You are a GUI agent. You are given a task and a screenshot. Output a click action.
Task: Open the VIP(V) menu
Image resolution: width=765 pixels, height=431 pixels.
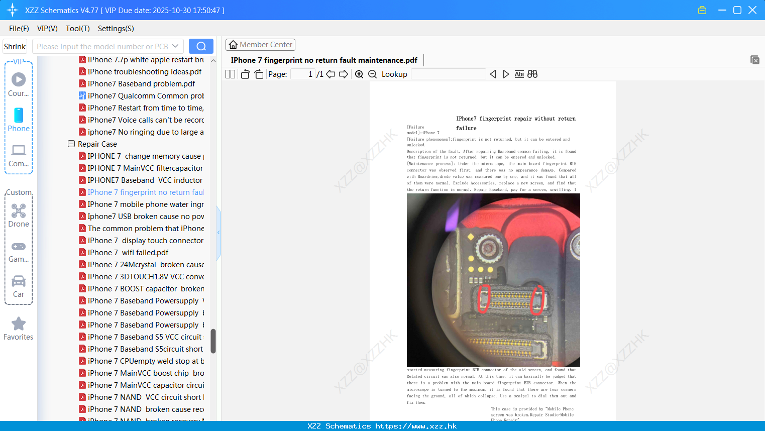47,28
